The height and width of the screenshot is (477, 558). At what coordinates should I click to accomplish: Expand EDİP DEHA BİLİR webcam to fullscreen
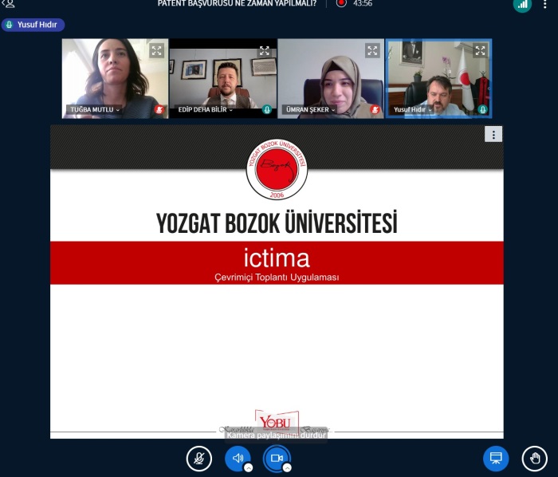tap(265, 50)
